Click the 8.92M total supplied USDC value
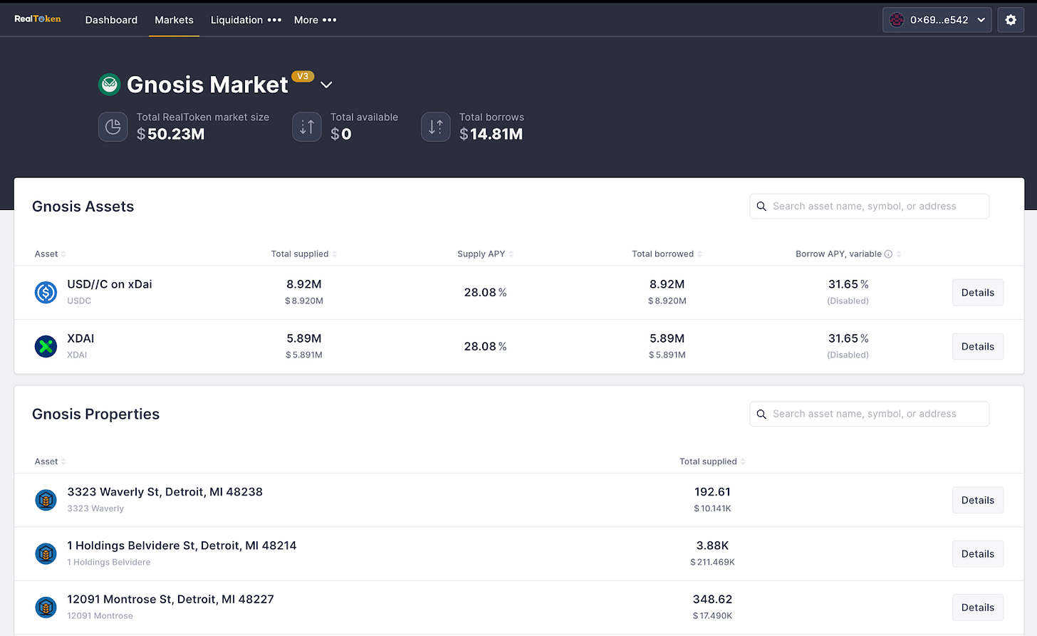 [304, 284]
